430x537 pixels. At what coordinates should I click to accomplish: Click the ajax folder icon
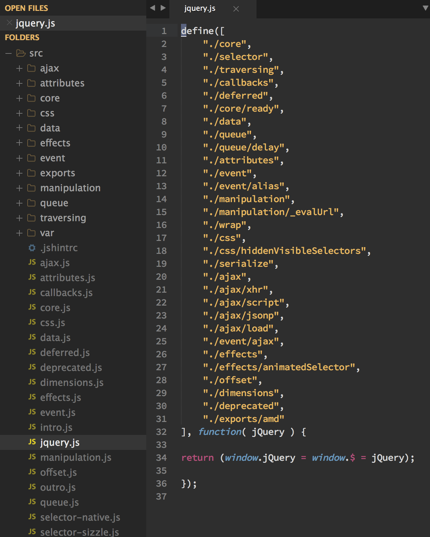coord(31,68)
